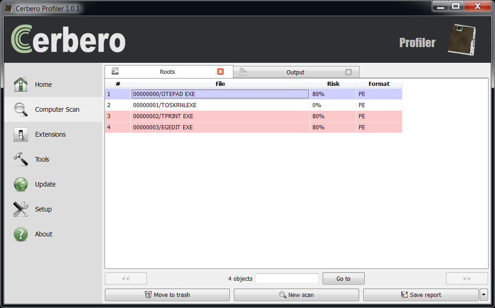The image size is (495, 308).
Task: Click the Update globe icon
Action: pyautogui.click(x=21, y=184)
